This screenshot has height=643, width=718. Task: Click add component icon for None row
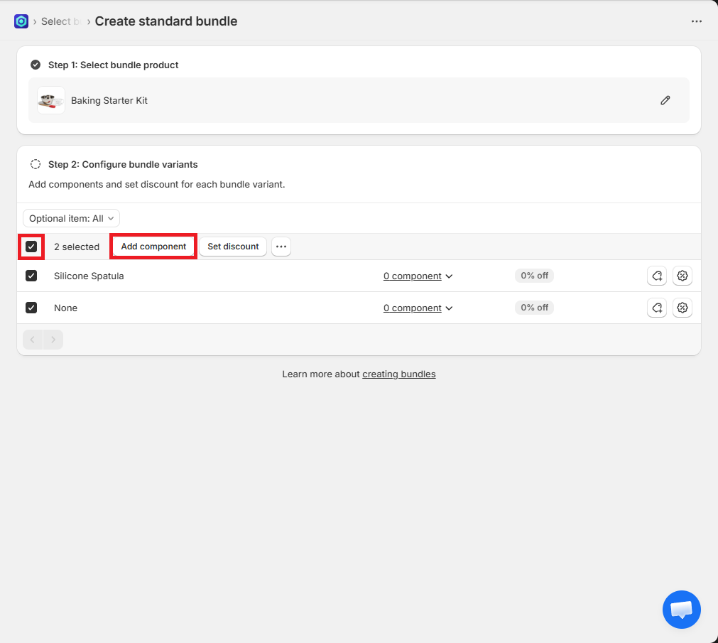coord(657,308)
